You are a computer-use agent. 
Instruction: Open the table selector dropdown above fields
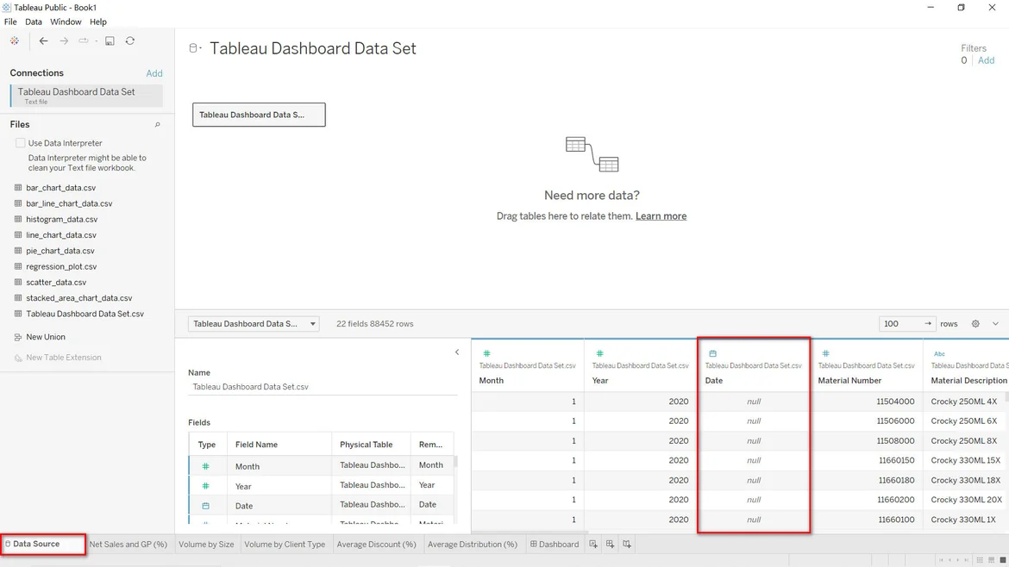(253, 324)
